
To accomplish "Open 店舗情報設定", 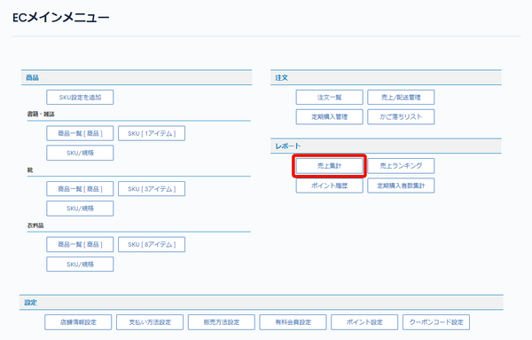I will point(78,322).
